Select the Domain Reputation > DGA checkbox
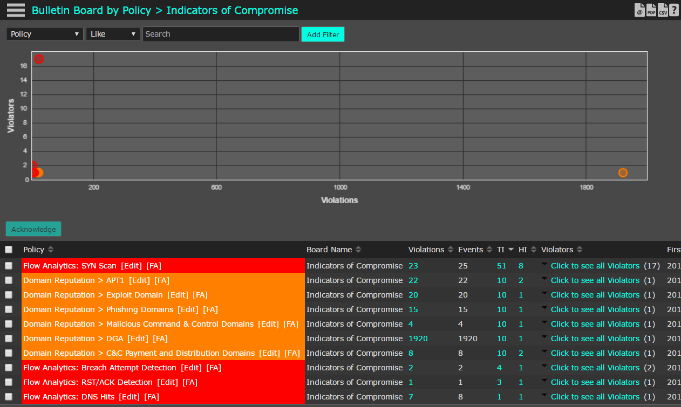The image size is (681, 407). click(x=9, y=339)
